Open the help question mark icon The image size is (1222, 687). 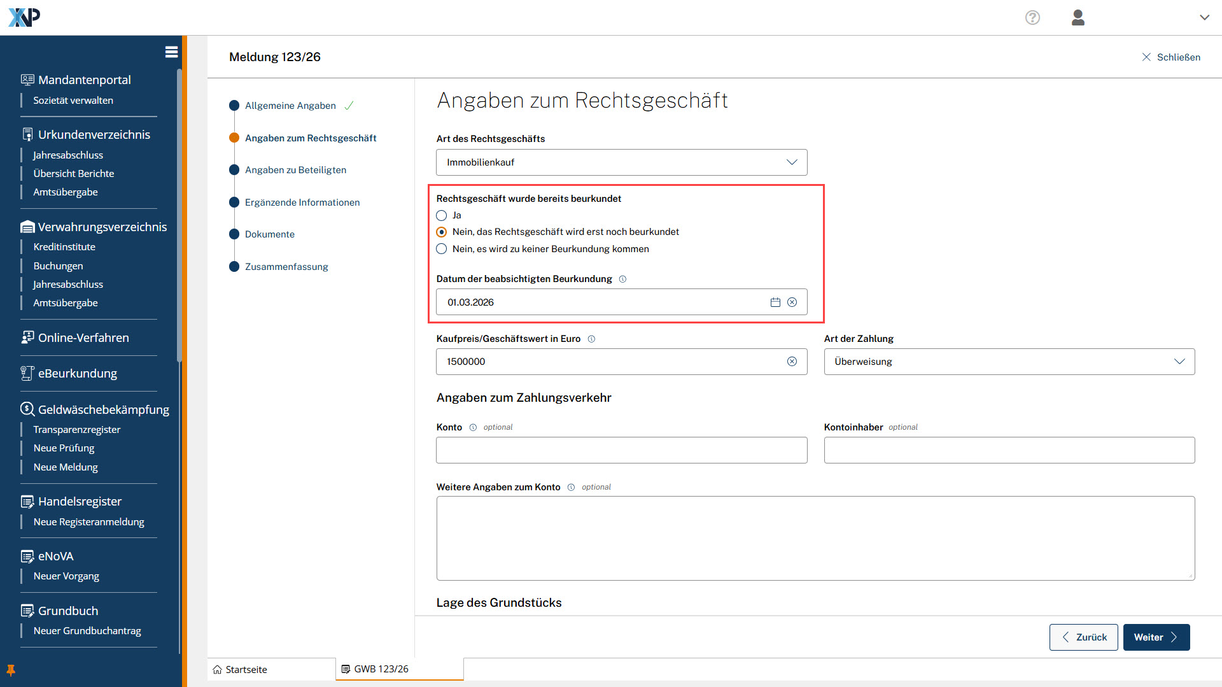click(1032, 18)
